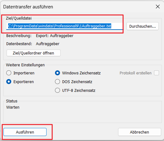Click the 'Datenbestand:' label
The width and height of the screenshot is (164, 141).
coord(19,44)
